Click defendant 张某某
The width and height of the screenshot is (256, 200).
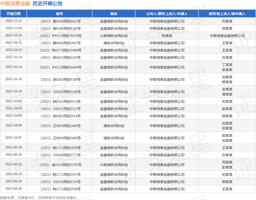pyautogui.click(x=227, y=70)
